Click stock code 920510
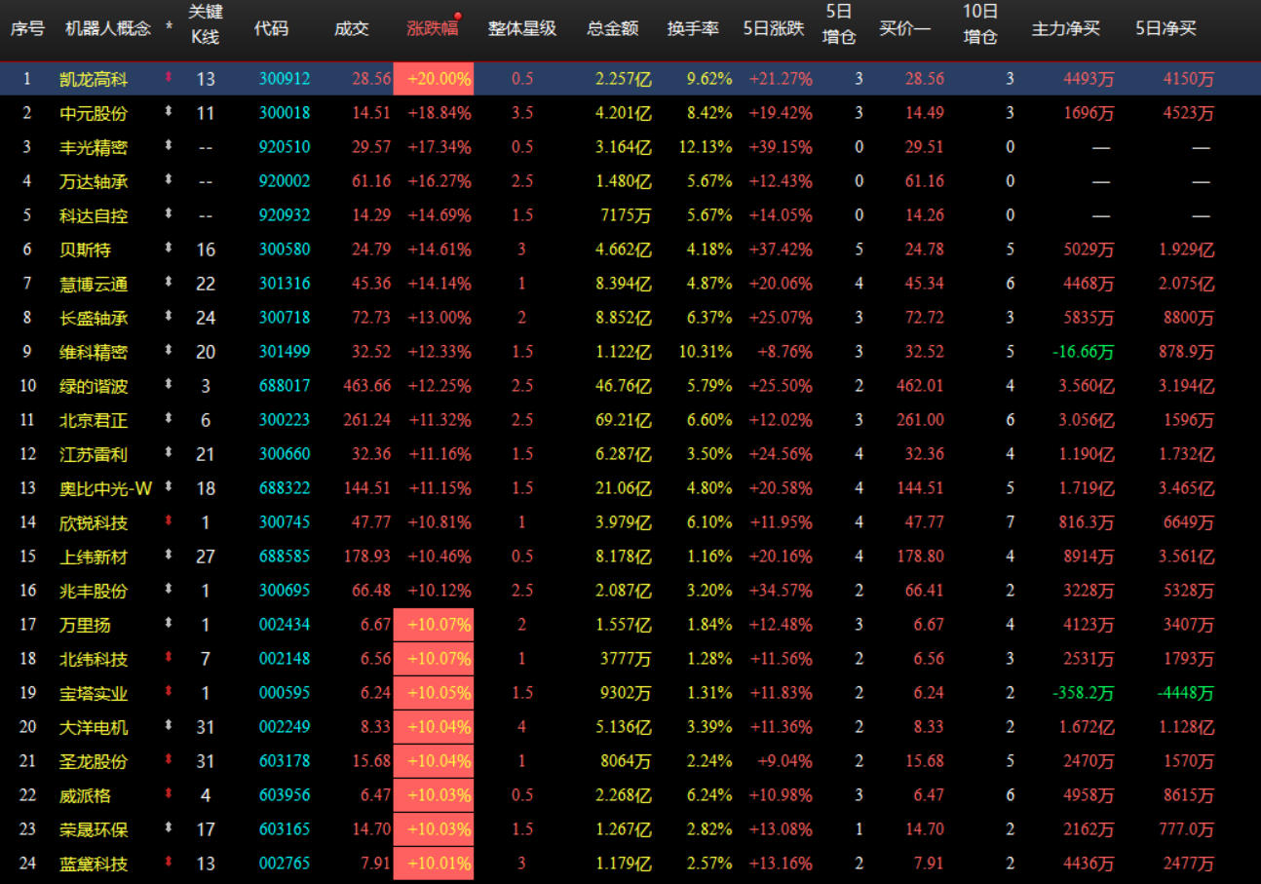Viewport: 1261px width, 884px height. [285, 147]
